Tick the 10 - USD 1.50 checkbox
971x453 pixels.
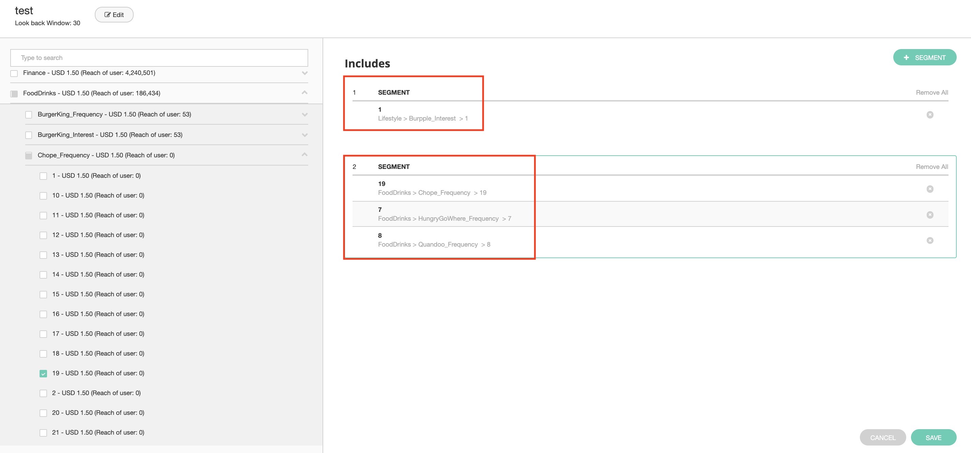point(43,196)
